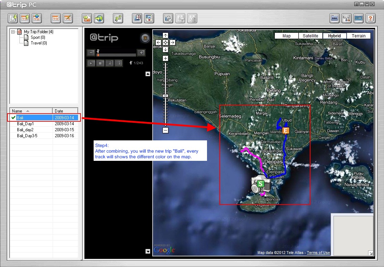This screenshot has height=267, width=384.
Task: Switch to Map view type
Action: coord(286,36)
